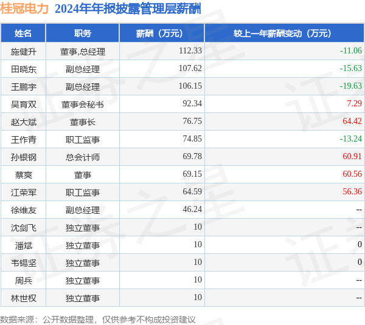Click the 数据来源 footer note
Image resolution: width=365 pixels, height=325 pixels.
[x=98, y=320]
